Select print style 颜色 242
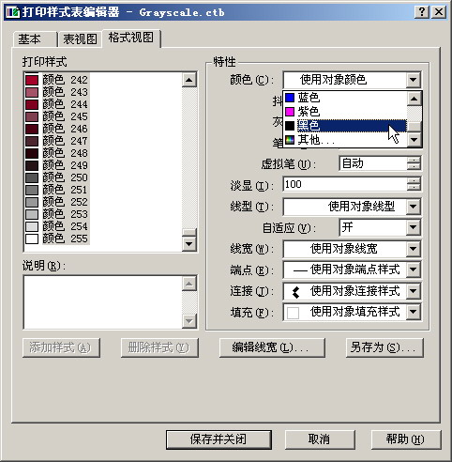Screen dimensions: 452x462 point(57,80)
